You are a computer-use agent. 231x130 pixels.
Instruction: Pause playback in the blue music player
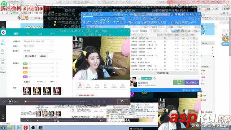coord(103,22)
